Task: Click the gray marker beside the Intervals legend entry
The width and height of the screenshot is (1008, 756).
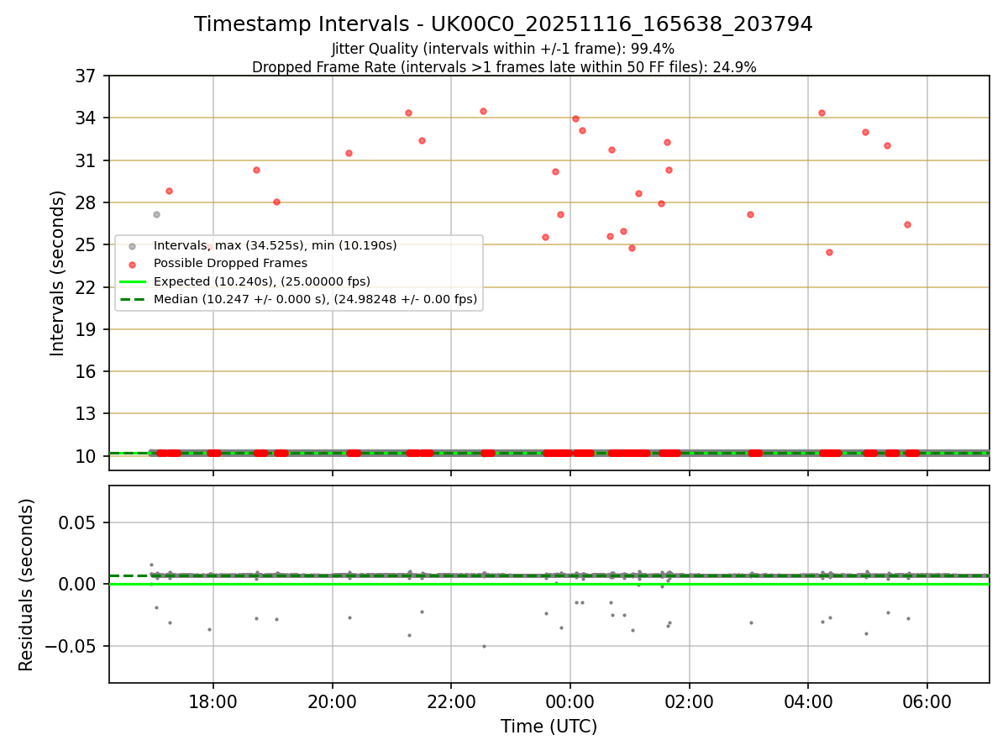Action: [x=132, y=246]
